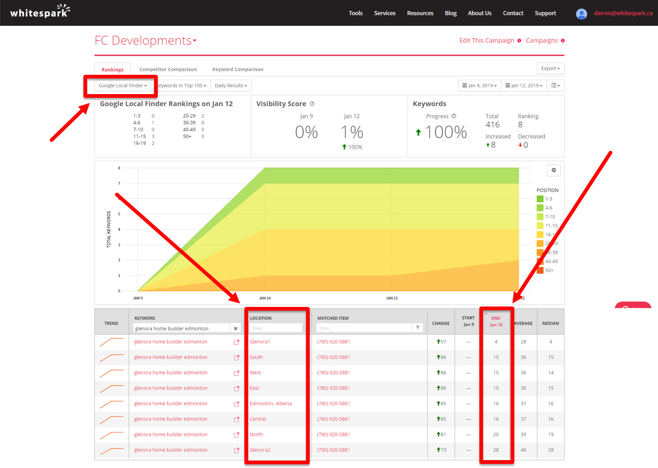
Task: Switch to Keyword Comparison tab
Action: 237,69
